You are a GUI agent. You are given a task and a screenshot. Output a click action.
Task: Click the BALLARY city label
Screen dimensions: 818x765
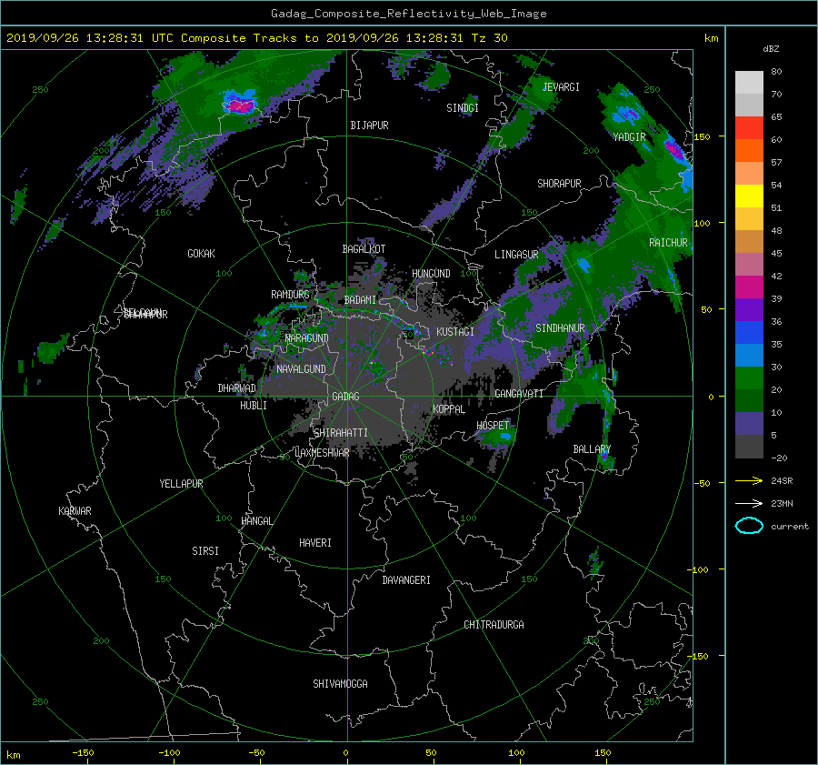(x=592, y=449)
